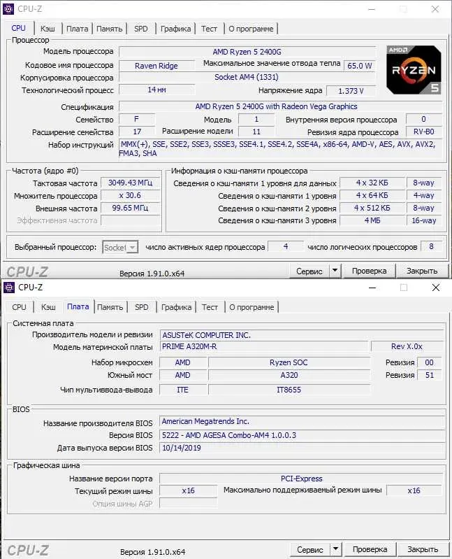Open the Сервис dropdown arrow in the top window
The image size is (452, 559).
(335, 271)
